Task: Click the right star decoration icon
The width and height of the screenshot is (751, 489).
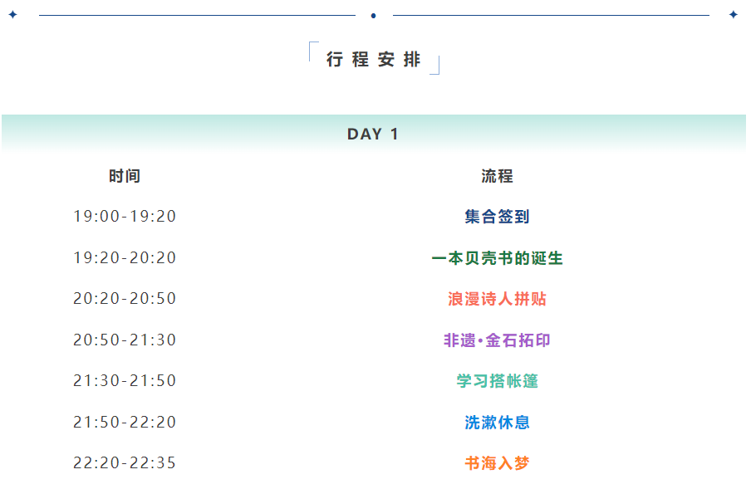Action: click(734, 15)
